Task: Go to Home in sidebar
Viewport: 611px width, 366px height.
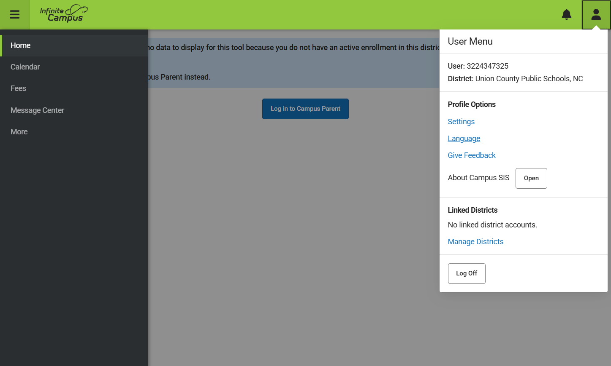Action: pos(74,45)
